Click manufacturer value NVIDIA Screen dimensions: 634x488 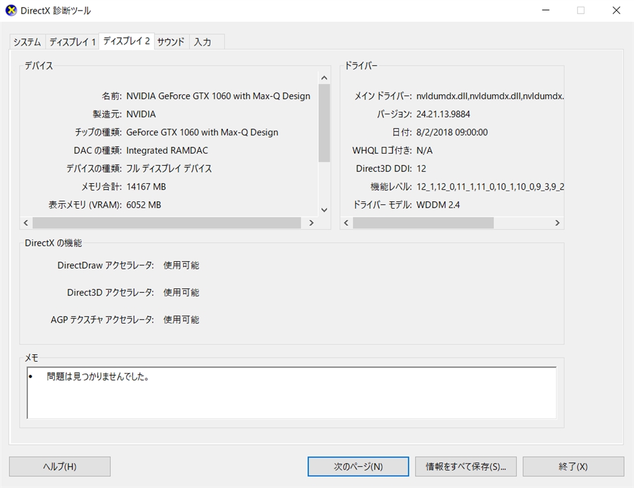click(x=141, y=115)
